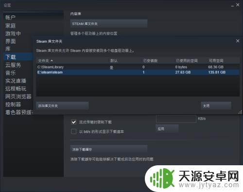Image resolution: width=243 pixels, height=192 pixels.
Task: Select 游戏中 in the sidebar
Action: pos(13,34)
